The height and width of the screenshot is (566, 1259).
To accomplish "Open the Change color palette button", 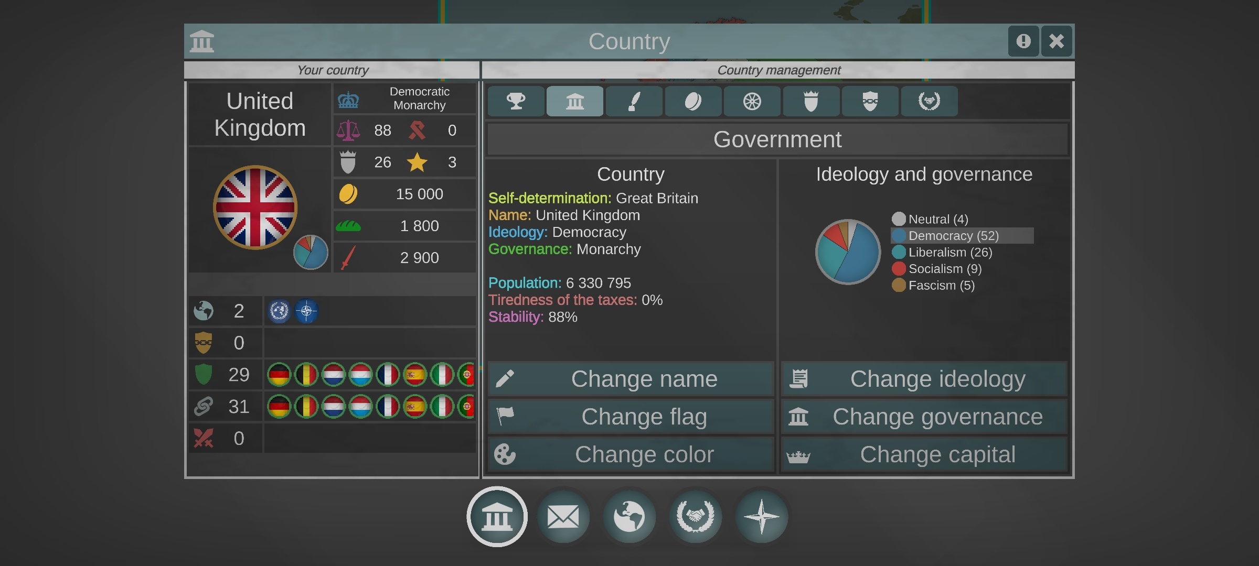I will point(631,454).
